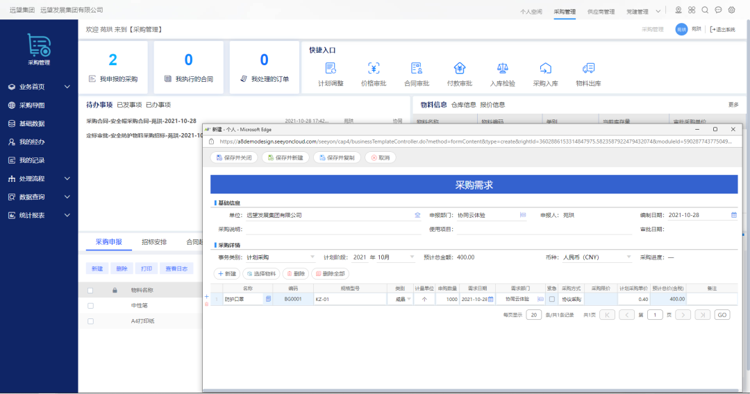Switch to 个人空间 top tab
Viewport: 750px width, 394px height.
531,12
